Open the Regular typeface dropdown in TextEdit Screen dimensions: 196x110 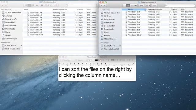(x=82, y=60)
